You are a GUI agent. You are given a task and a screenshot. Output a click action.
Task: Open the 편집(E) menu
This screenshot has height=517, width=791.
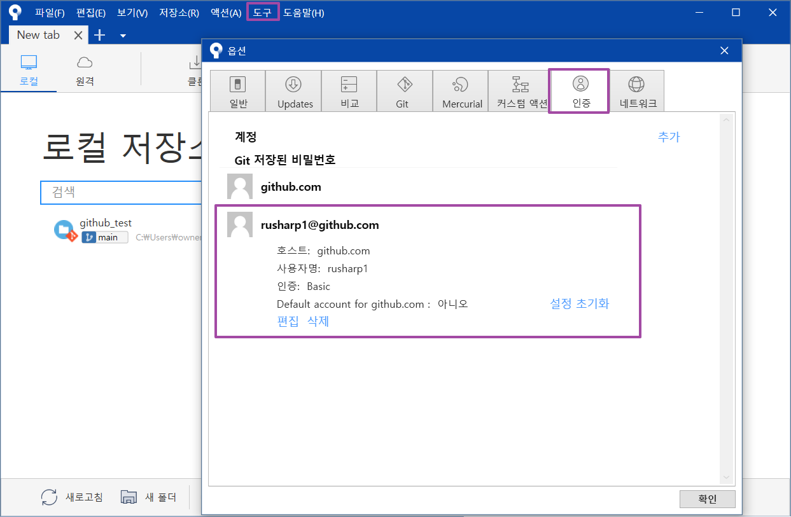click(91, 13)
